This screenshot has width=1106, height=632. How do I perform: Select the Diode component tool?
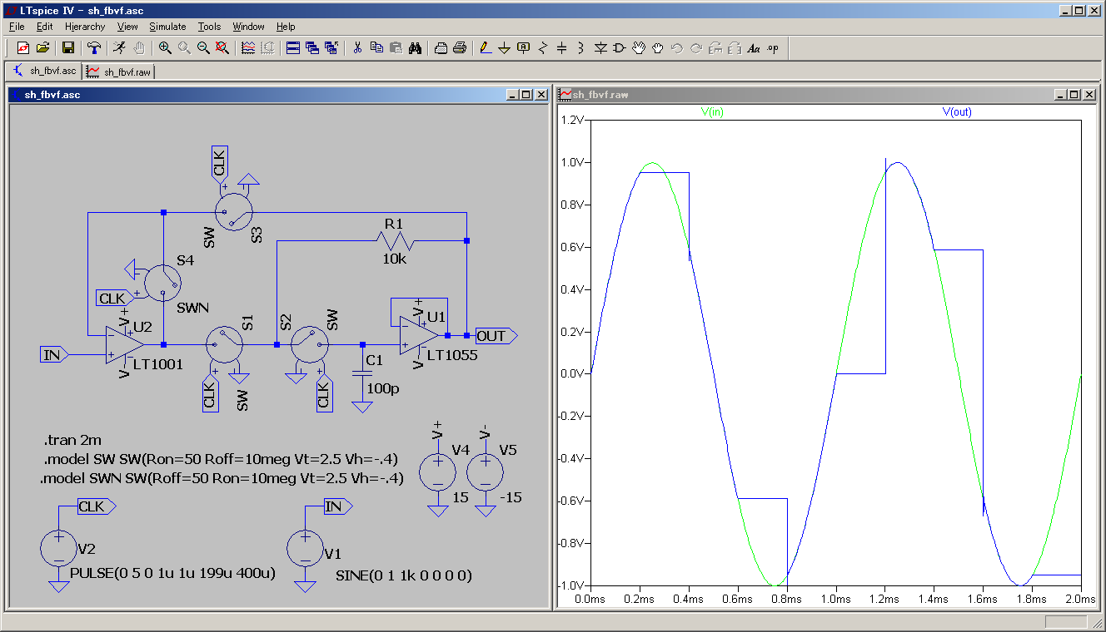(600, 48)
